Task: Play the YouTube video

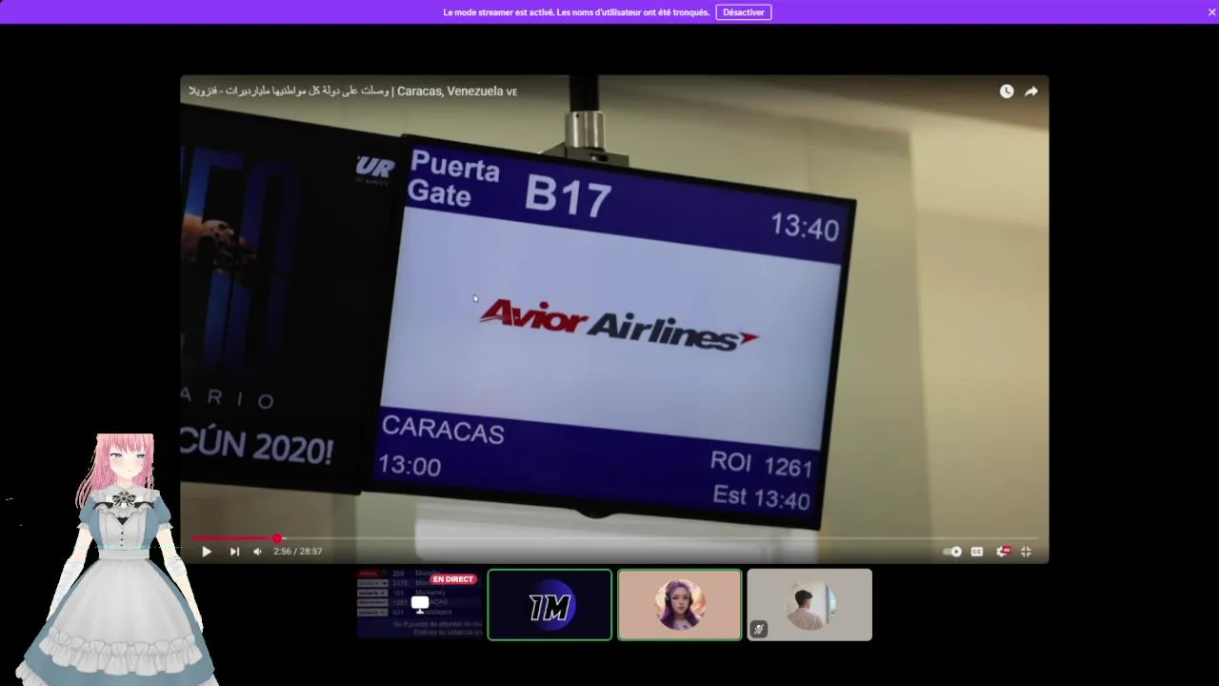Action: (x=207, y=551)
